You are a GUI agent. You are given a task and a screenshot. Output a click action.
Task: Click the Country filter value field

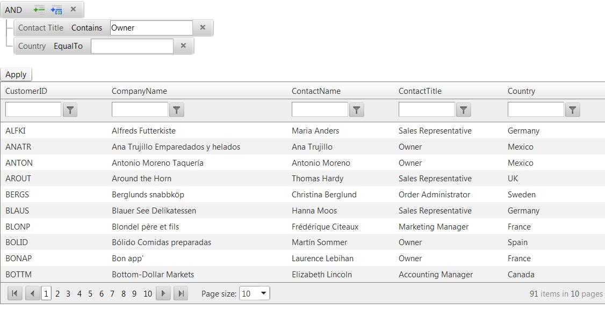(132, 46)
